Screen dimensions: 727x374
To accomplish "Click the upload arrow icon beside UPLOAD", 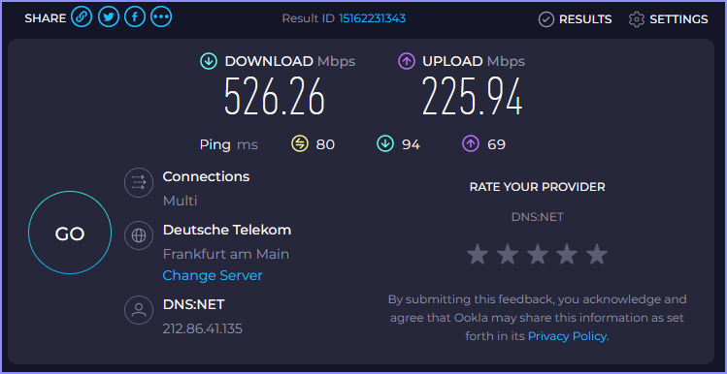I will coord(407,61).
